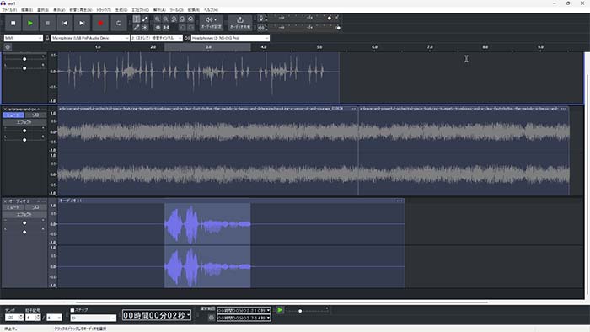Open the ファイル (File) menu
Viewport: 590px width, 332px height.
pos(9,10)
